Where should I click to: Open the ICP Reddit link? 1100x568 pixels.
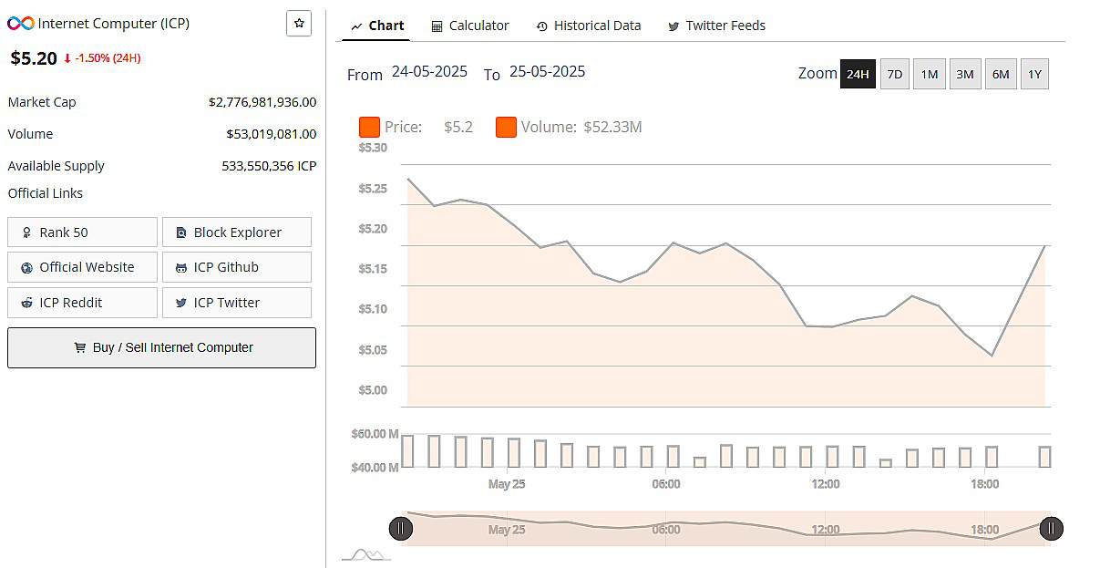click(x=82, y=303)
